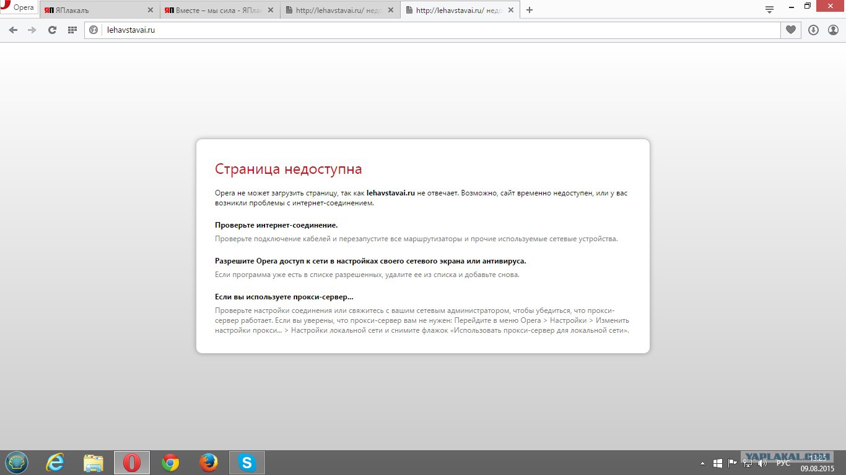Show hidden tray icons arrow
The width and height of the screenshot is (846, 475).
coord(702,463)
